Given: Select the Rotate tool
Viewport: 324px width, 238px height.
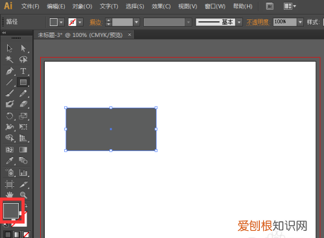Looking at the screenshot, I should [x=10, y=116].
